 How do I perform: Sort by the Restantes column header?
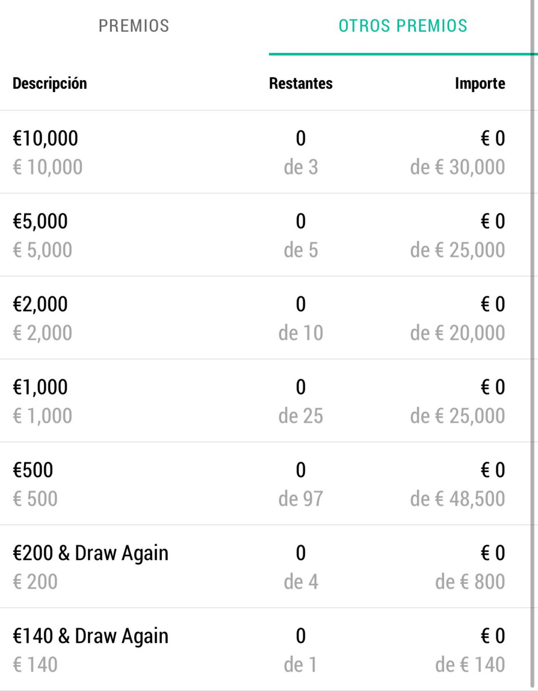pyautogui.click(x=301, y=83)
